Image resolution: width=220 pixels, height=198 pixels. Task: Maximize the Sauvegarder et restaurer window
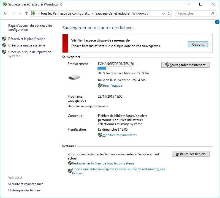pos(201,4)
